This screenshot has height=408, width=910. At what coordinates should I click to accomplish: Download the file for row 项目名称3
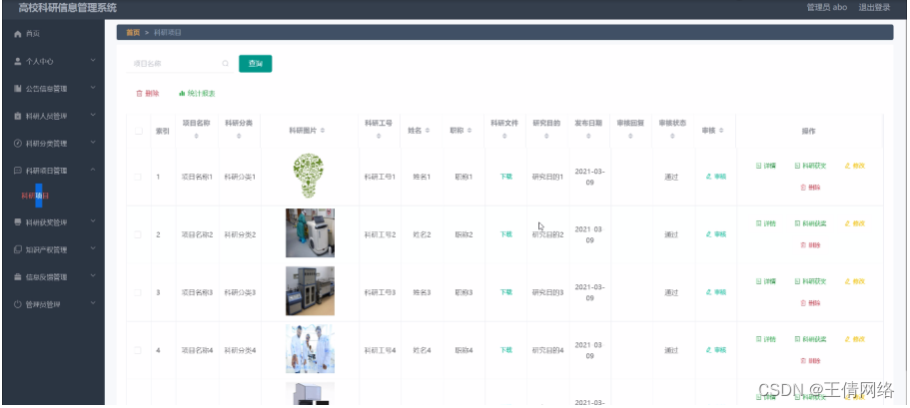click(x=506, y=292)
